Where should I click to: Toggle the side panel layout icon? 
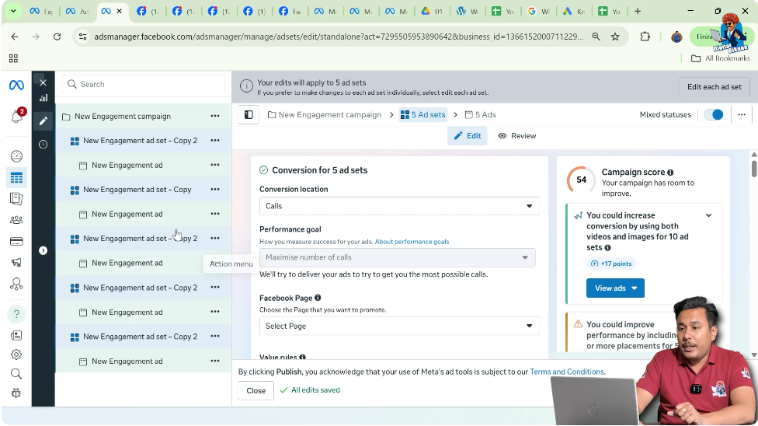pos(249,115)
